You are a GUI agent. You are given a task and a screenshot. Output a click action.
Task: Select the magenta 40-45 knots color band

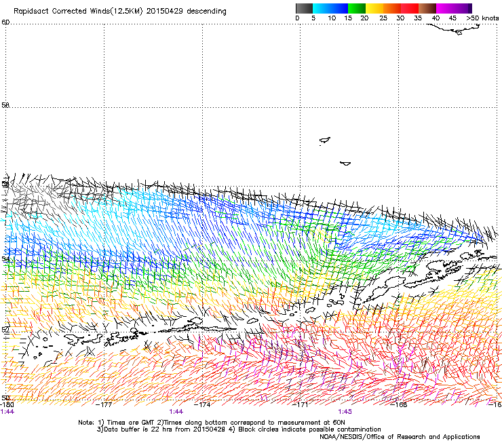click(445, 8)
